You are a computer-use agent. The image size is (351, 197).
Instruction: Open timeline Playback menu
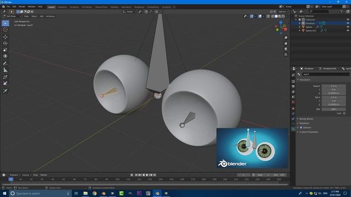15,175
